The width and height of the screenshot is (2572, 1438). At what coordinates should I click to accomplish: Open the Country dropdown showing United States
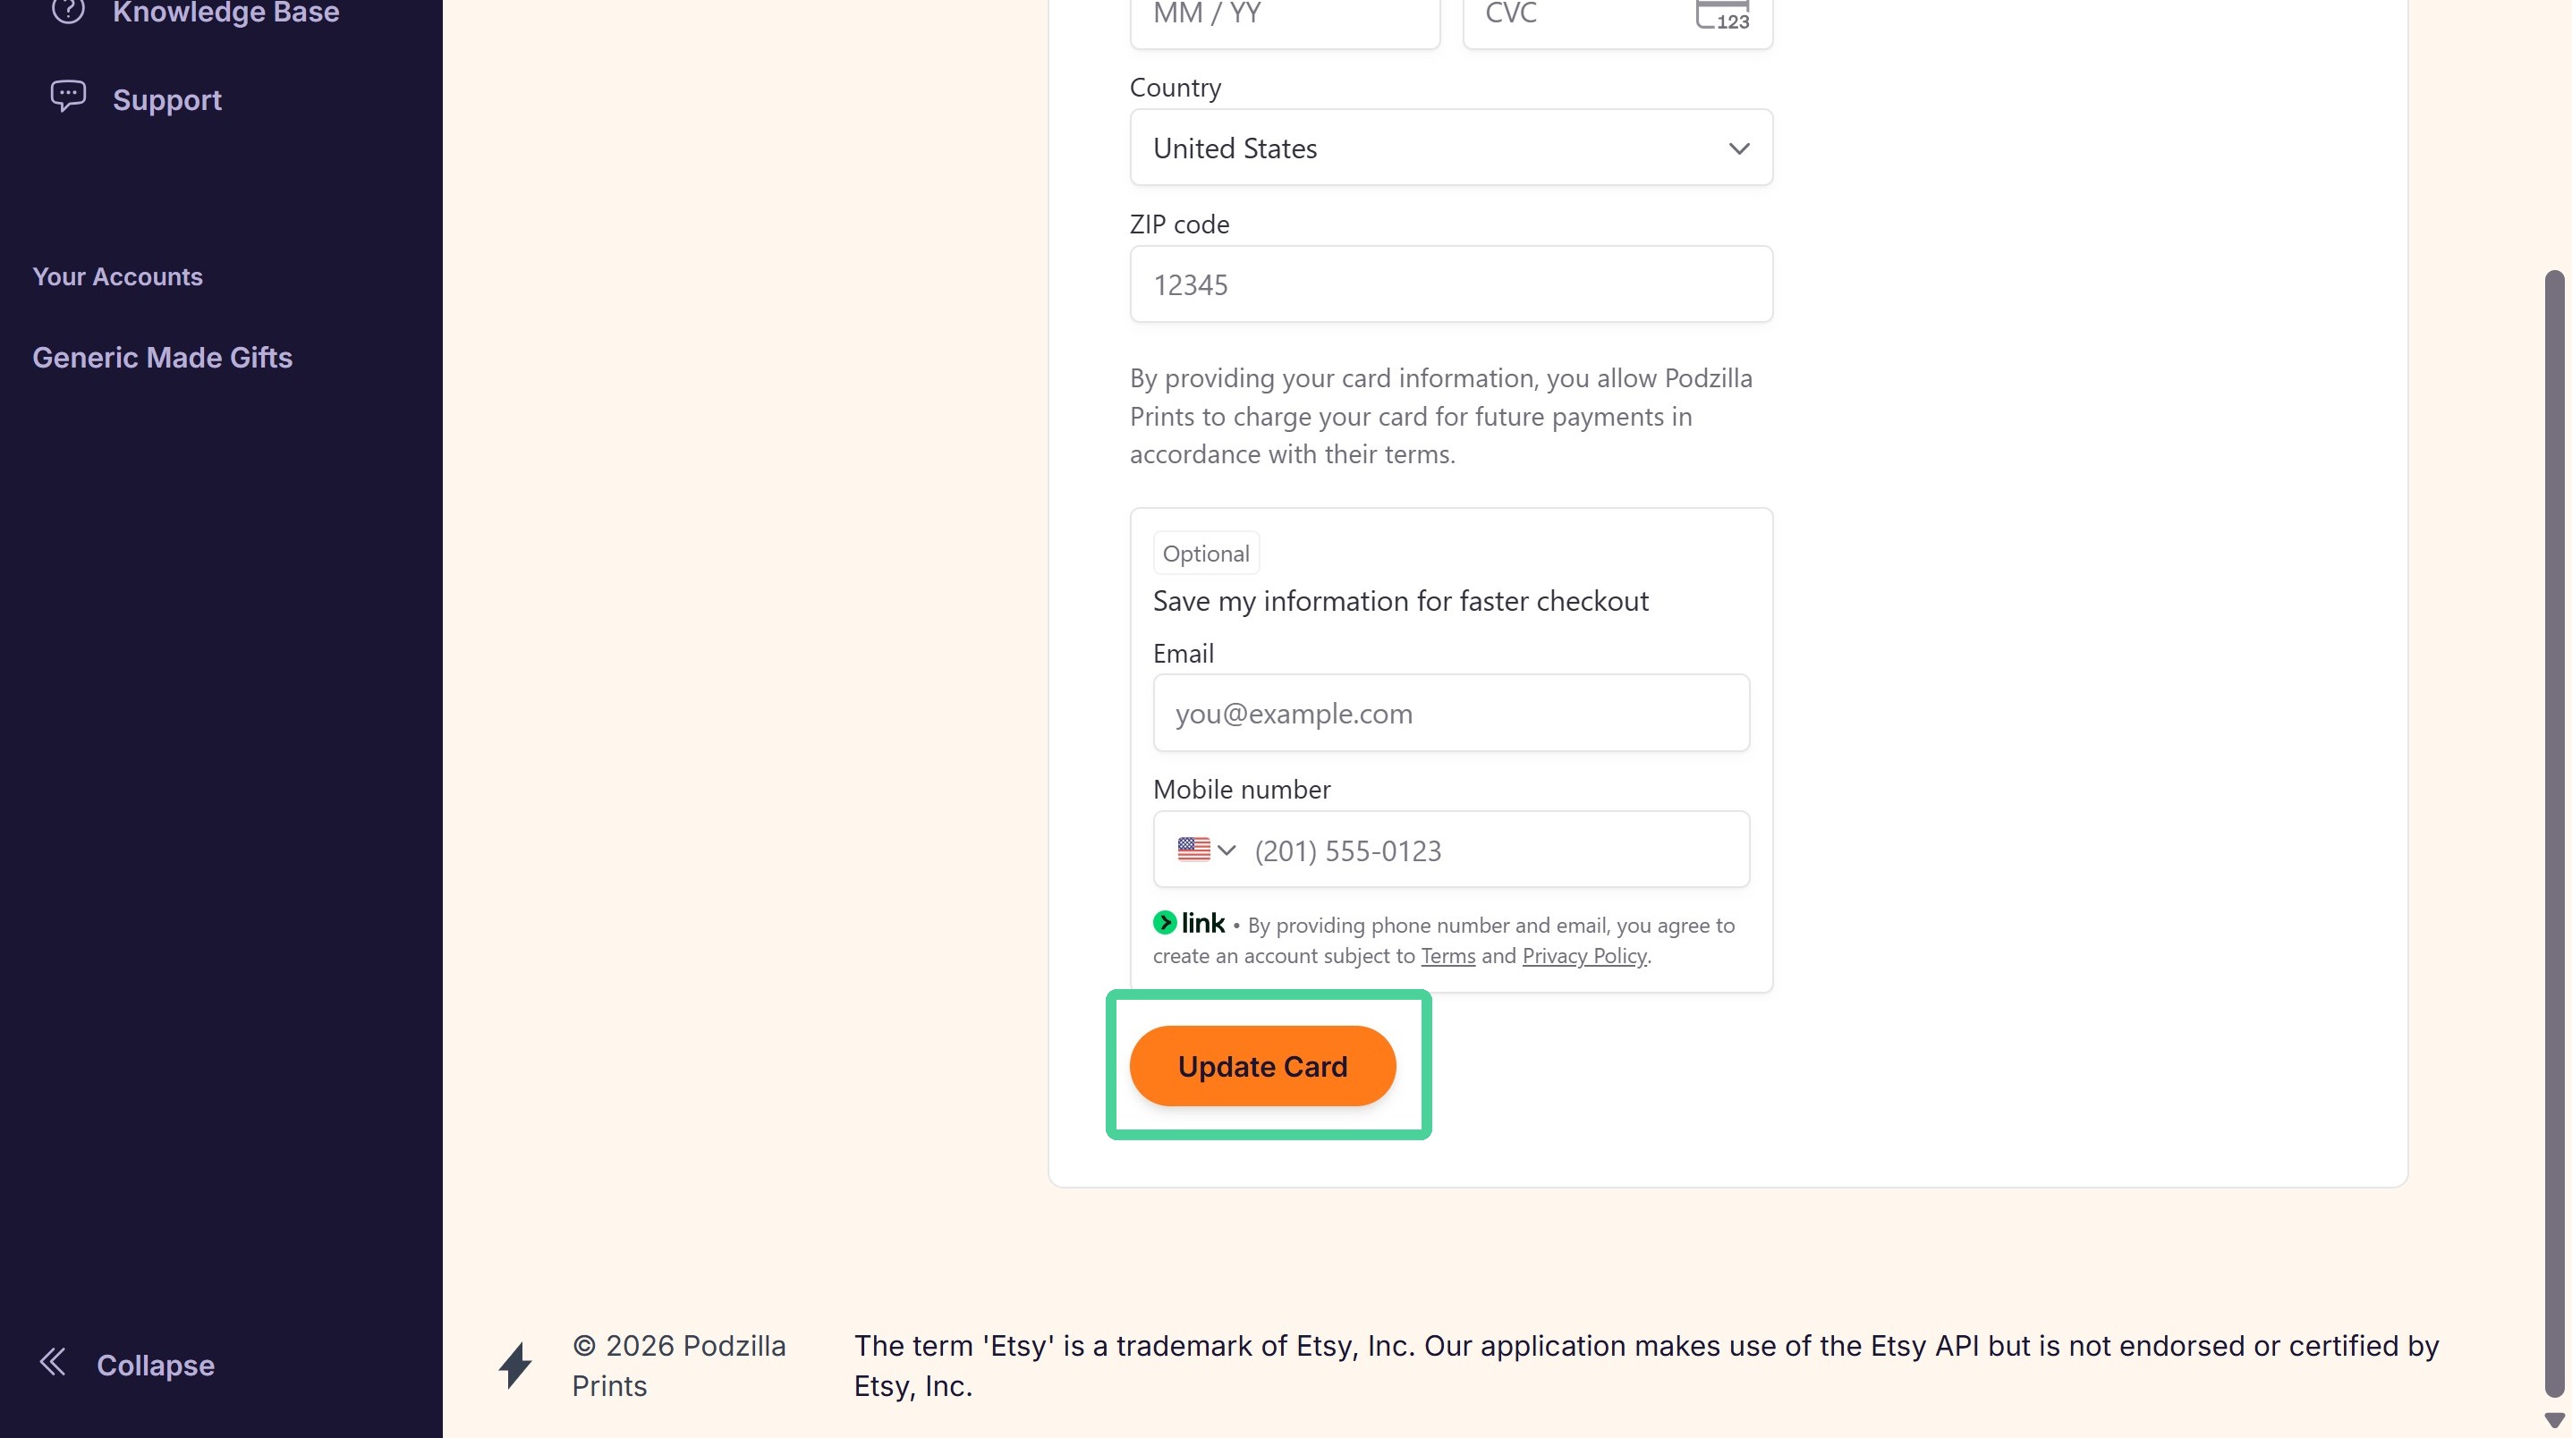[1451, 148]
